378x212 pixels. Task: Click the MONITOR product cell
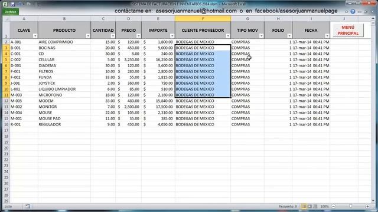[64, 107]
